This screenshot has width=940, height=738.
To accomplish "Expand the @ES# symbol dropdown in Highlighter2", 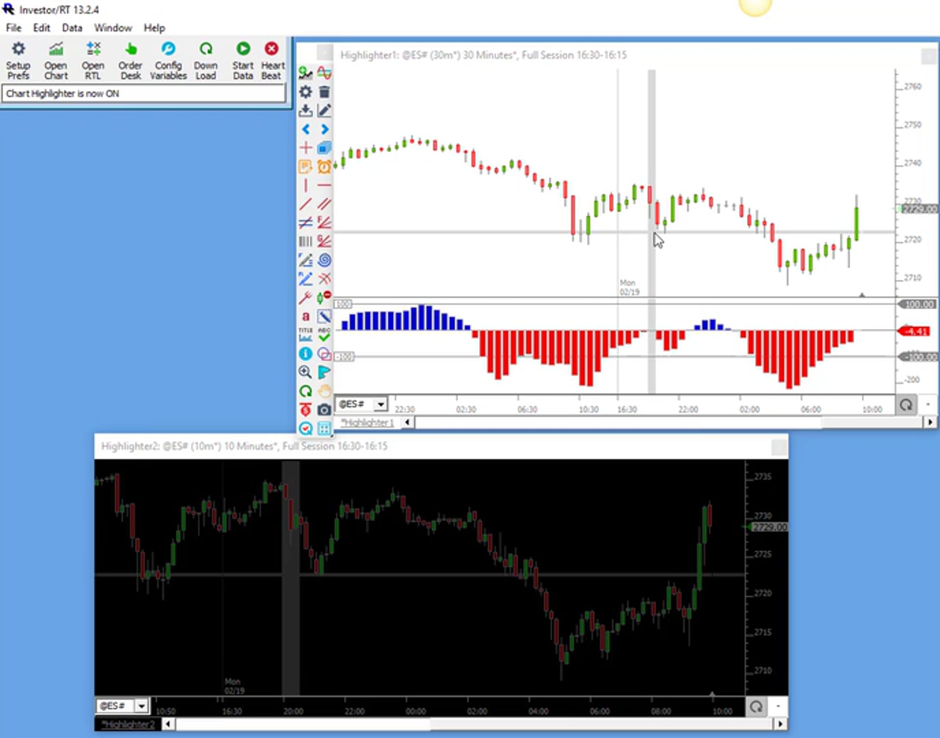I will point(141,706).
